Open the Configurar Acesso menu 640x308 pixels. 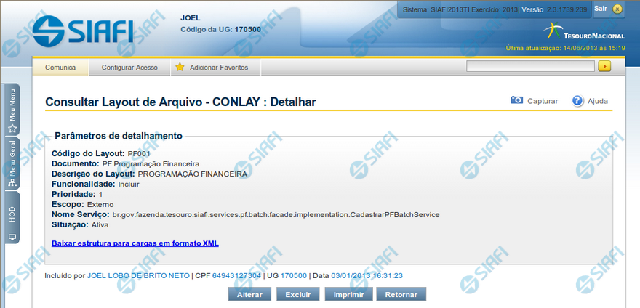(129, 67)
